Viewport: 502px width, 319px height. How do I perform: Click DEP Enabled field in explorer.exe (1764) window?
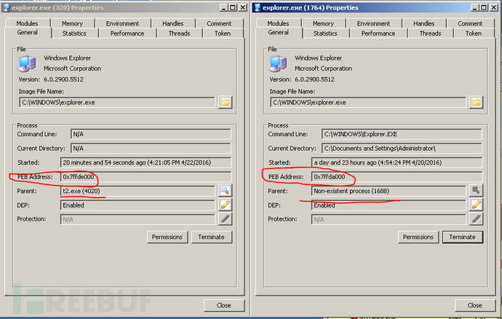pyautogui.click(x=389, y=205)
